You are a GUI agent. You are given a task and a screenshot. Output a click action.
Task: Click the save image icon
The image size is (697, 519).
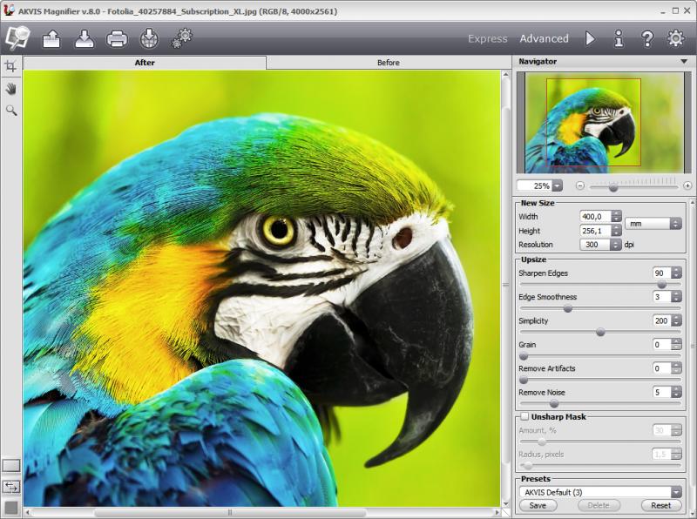click(84, 38)
